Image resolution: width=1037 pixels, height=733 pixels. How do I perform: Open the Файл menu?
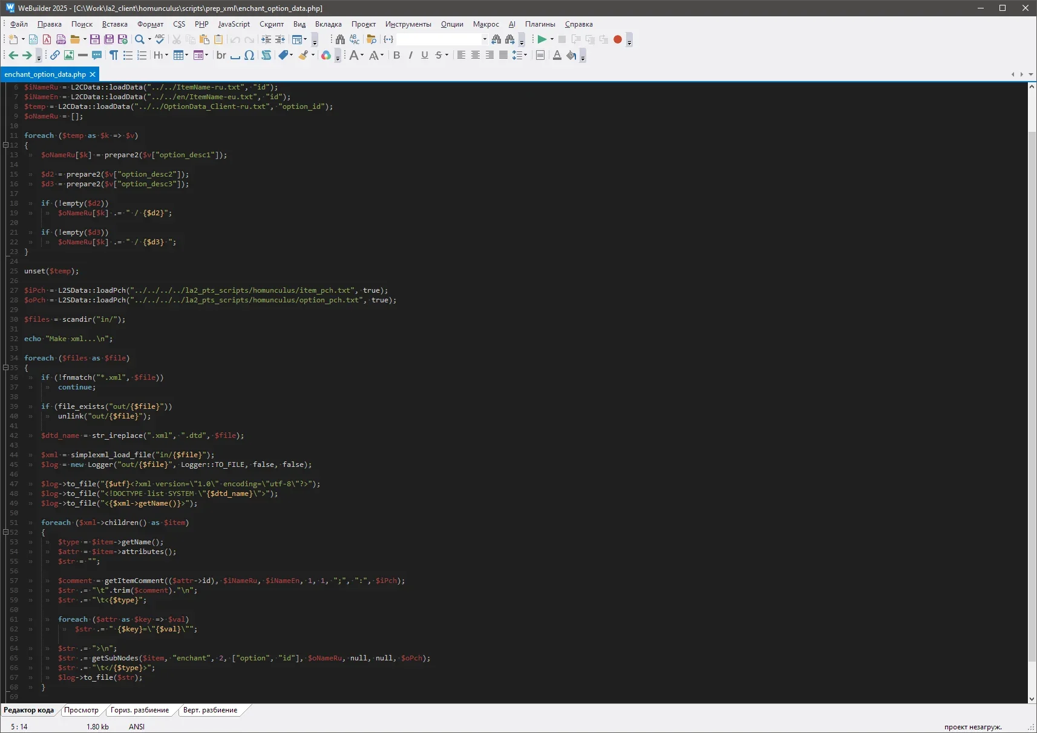point(19,24)
